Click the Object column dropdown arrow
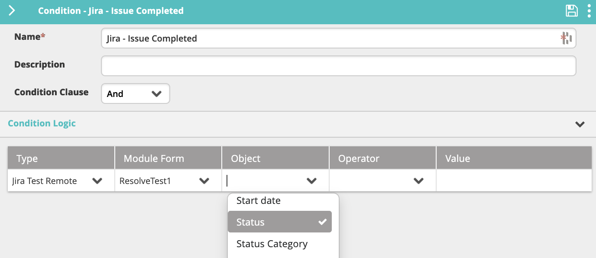Screen dimensions: 596x258 311,181
